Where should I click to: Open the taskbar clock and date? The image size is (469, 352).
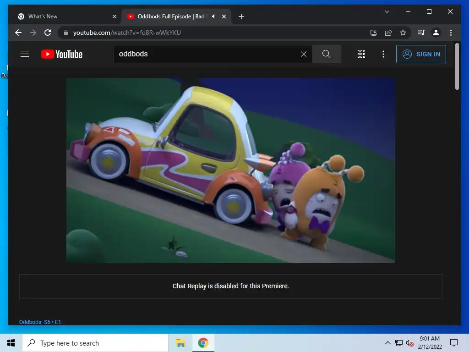pos(430,343)
